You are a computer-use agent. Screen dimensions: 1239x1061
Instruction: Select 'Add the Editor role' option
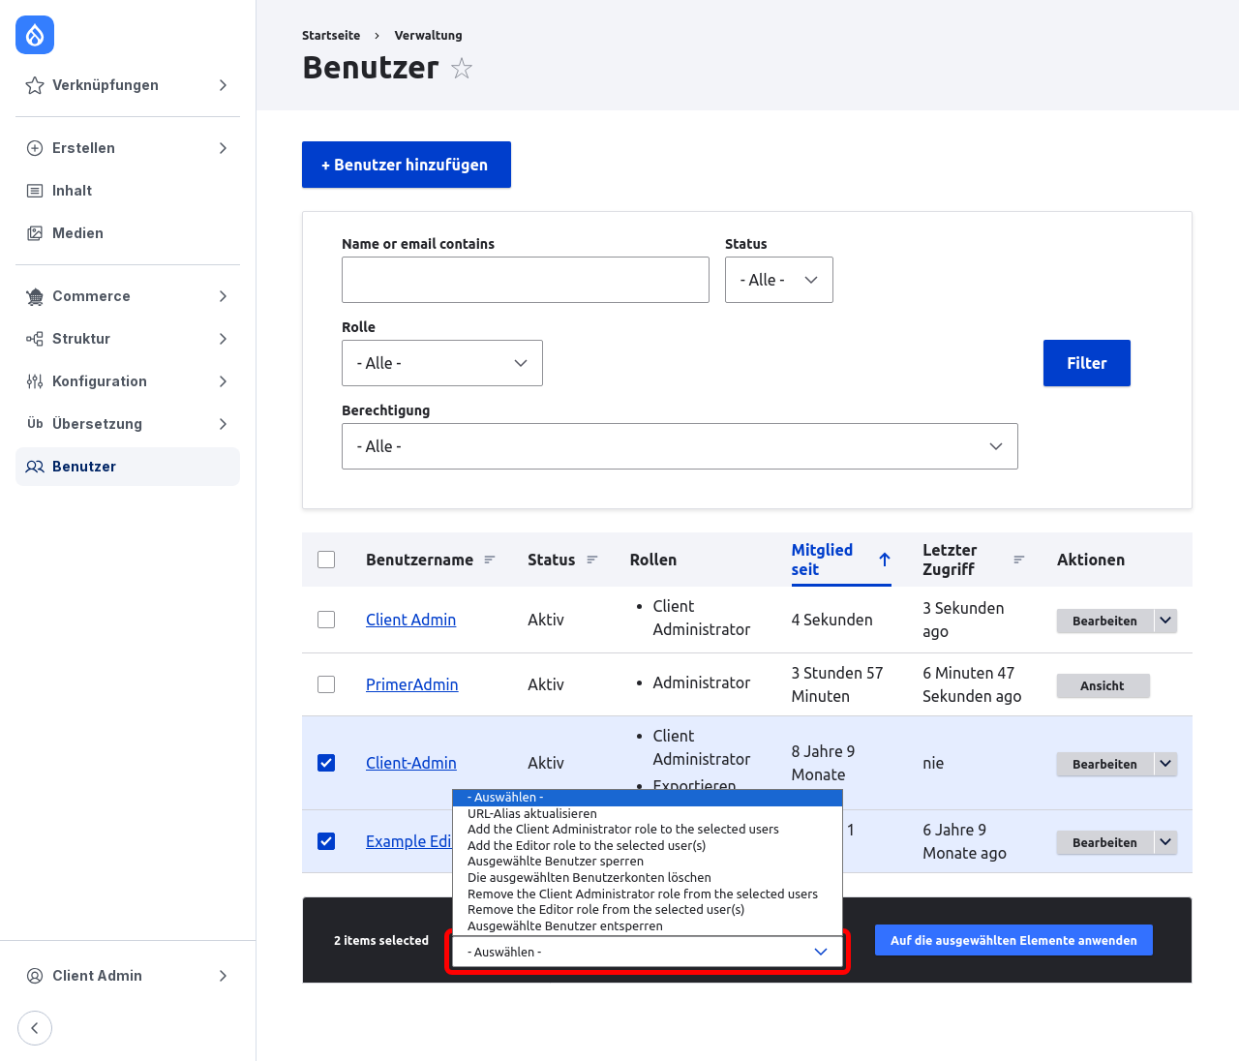click(x=648, y=846)
